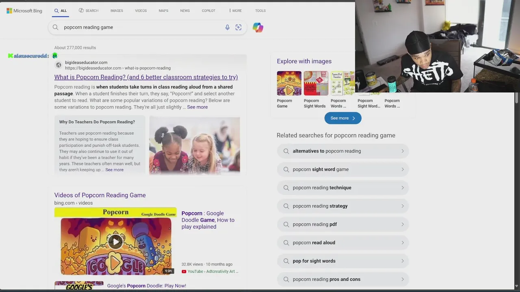Open first Popcorn Sight Words image thumbnail
The width and height of the screenshot is (520, 292).
(x=316, y=84)
